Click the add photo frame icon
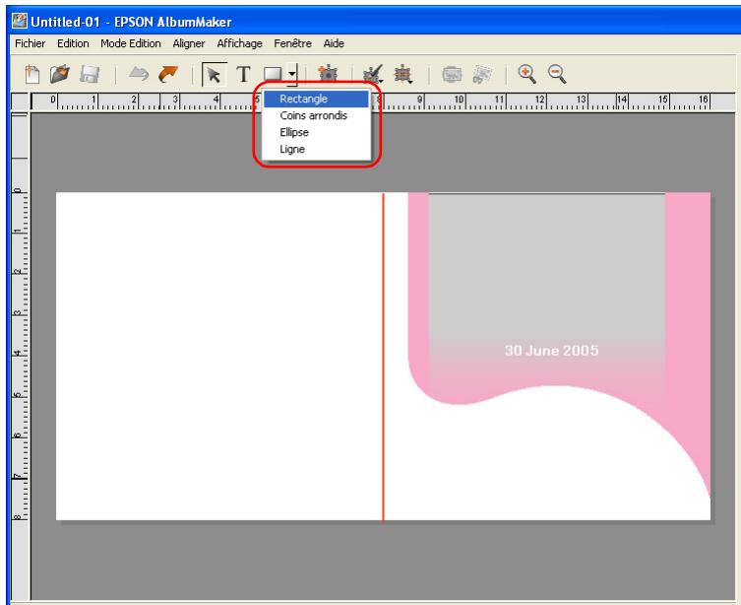Image resolution: width=741 pixels, height=605 pixels. point(328,74)
